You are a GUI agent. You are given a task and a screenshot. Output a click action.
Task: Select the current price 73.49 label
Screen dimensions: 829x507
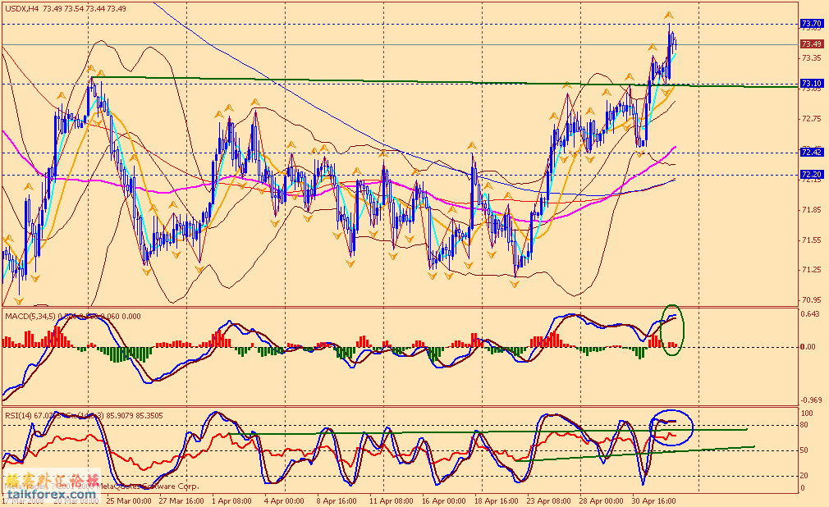pyautogui.click(x=811, y=43)
